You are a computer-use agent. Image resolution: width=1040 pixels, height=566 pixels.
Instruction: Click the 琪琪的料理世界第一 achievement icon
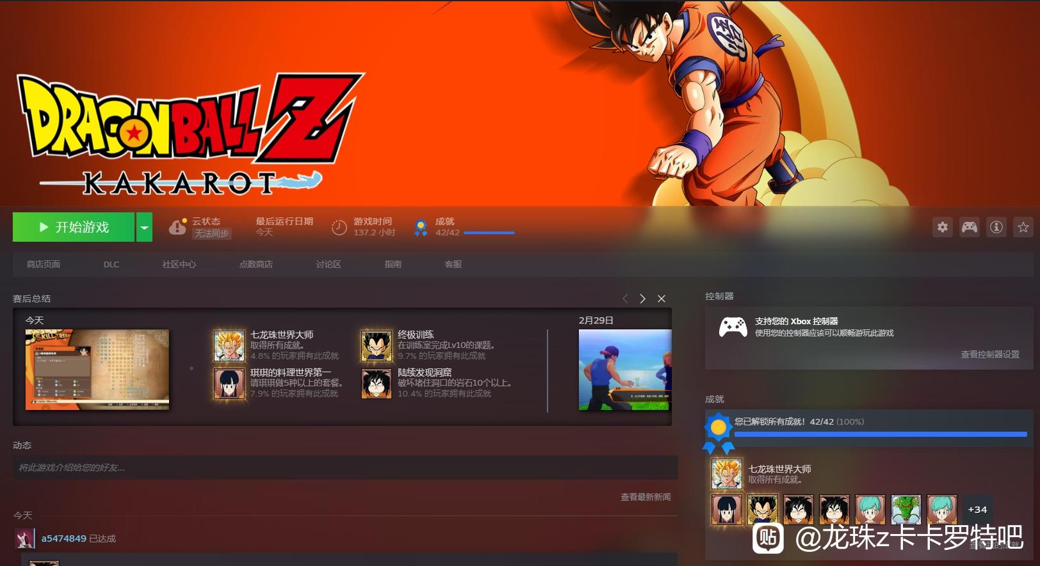tap(229, 384)
